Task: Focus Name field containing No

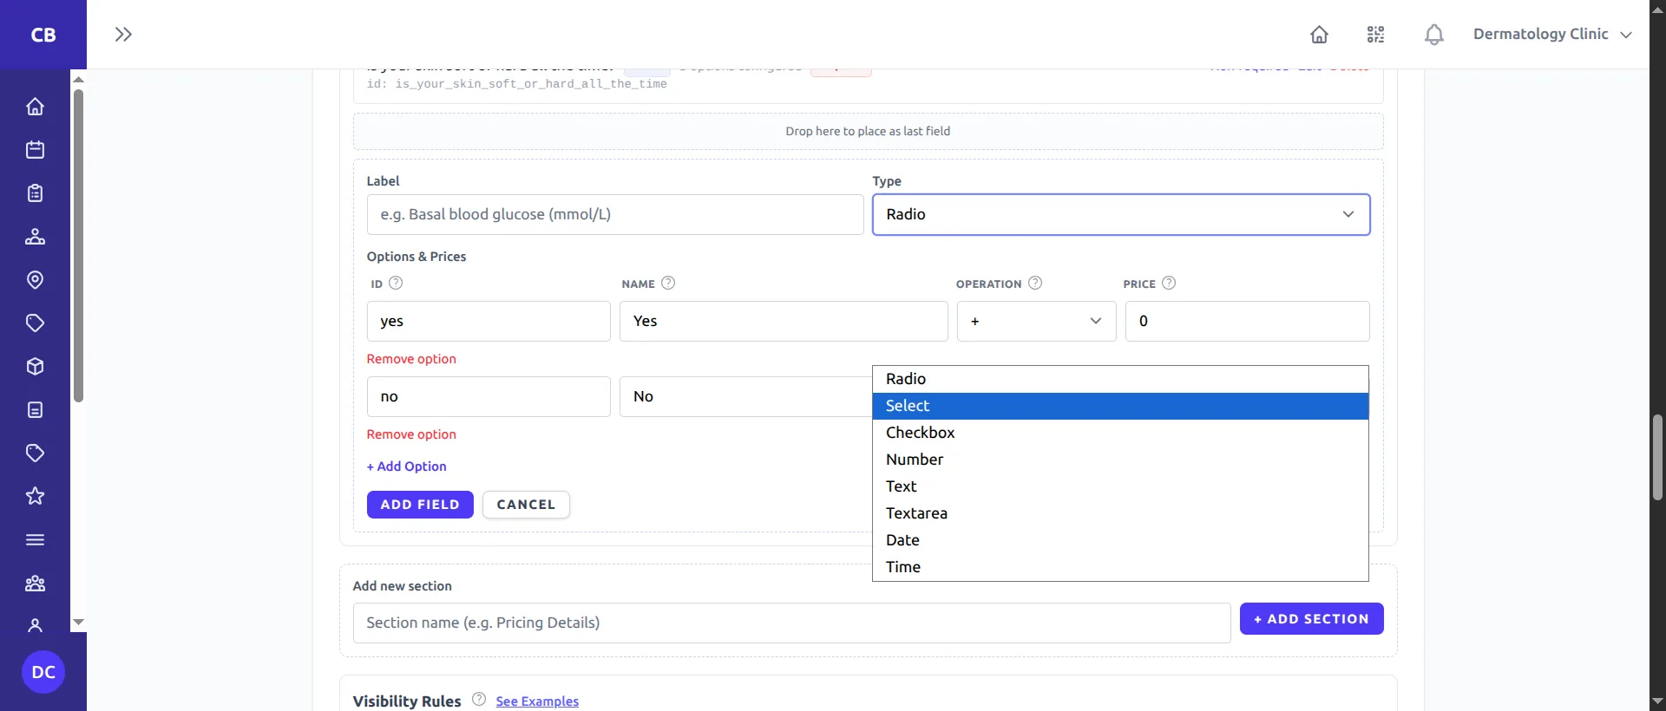Action: click(746, 396)
